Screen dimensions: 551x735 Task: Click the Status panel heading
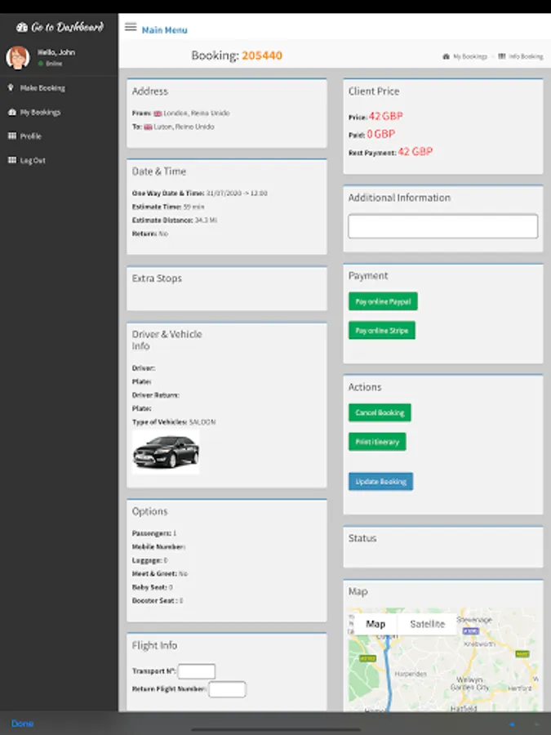point(362,538)
